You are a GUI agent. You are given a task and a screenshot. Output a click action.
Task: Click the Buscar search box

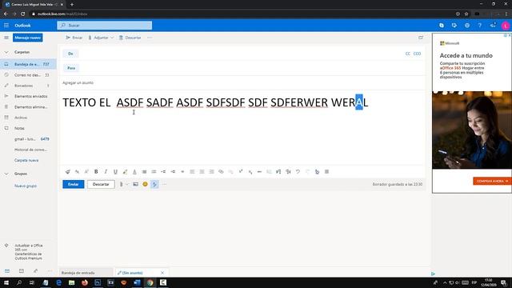pyautogui.click(x=105, y=25)
